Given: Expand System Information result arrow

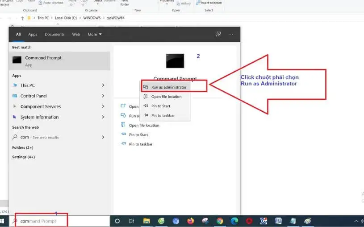Looking at the screenshot, I should tap(103, 117).
